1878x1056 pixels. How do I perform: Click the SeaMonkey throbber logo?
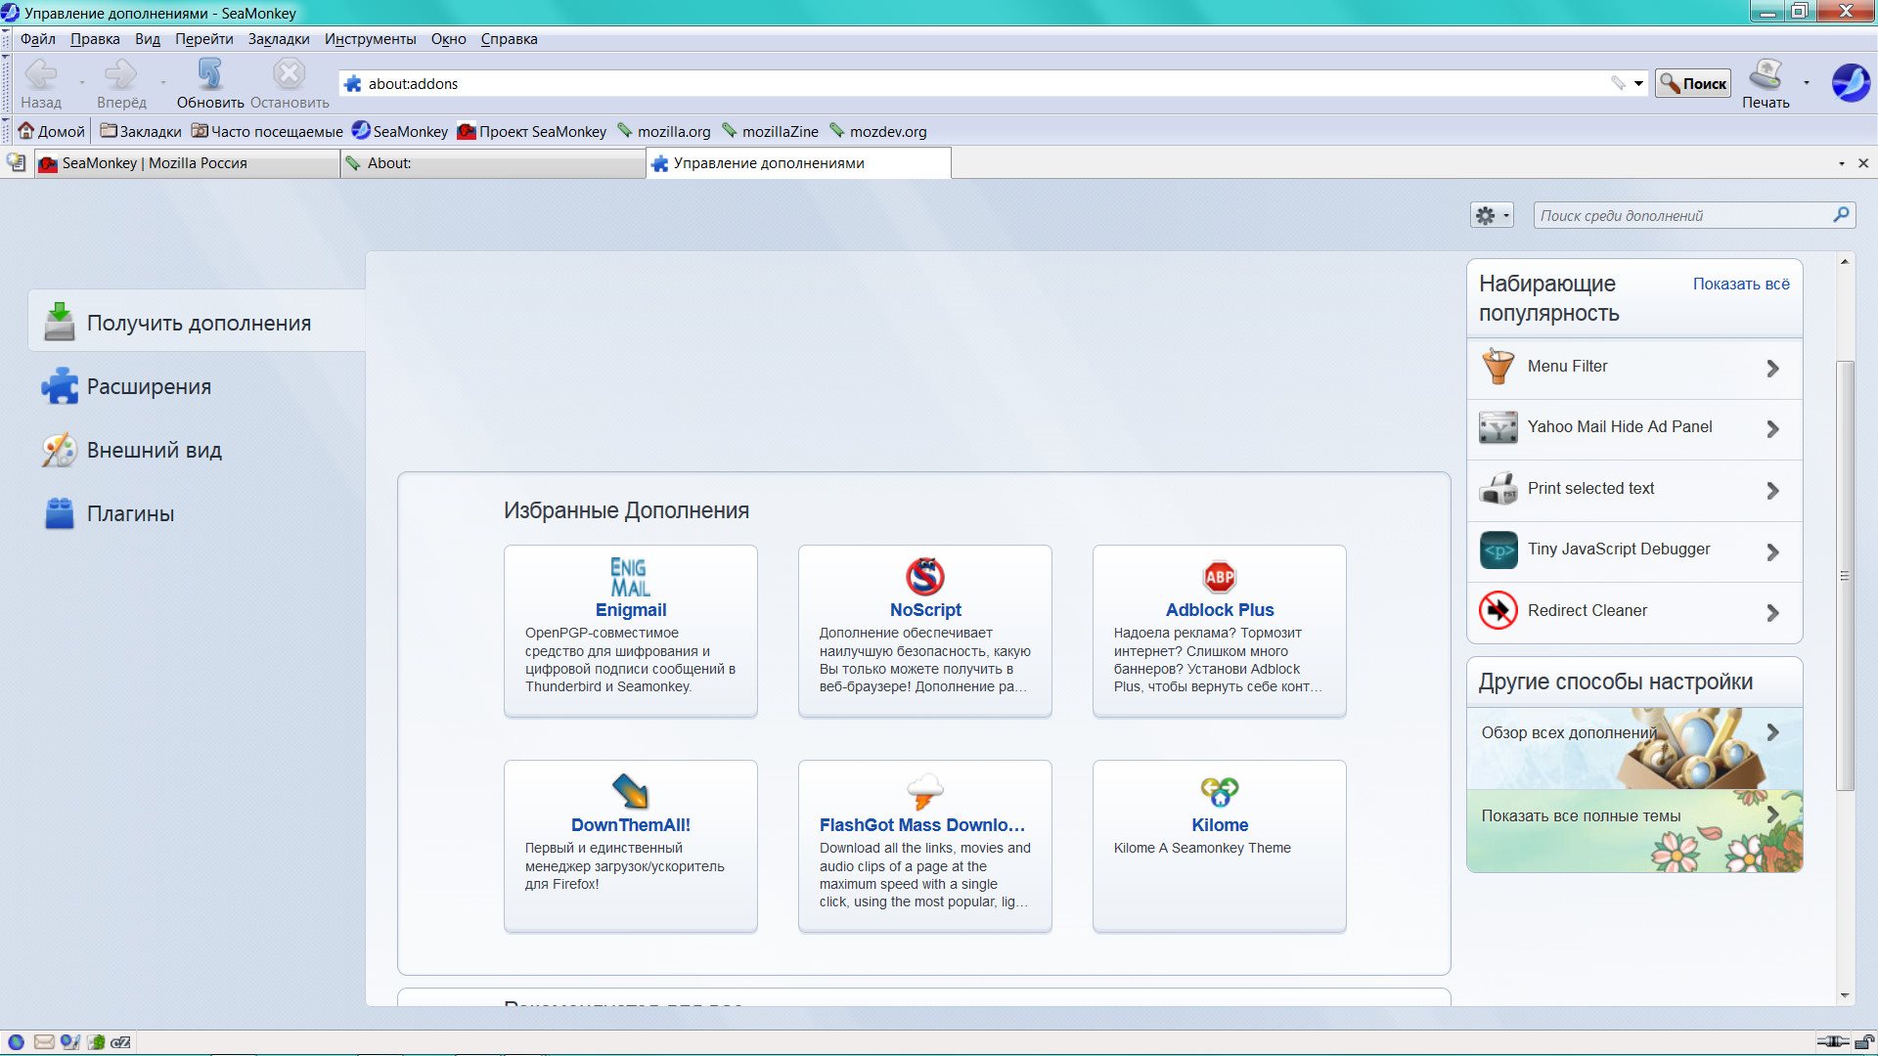point(1851,83)
